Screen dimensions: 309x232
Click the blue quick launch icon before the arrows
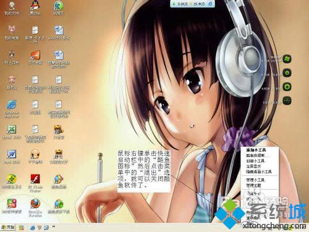[x=46, y=228]
